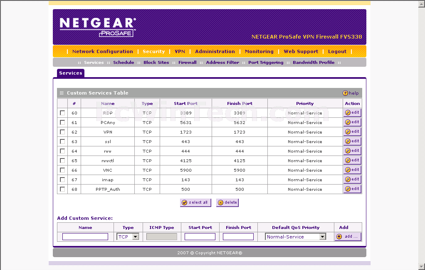The image size is (425, 270).
Task: Go to Block Sites submenu
Action: tap(156, 63)
